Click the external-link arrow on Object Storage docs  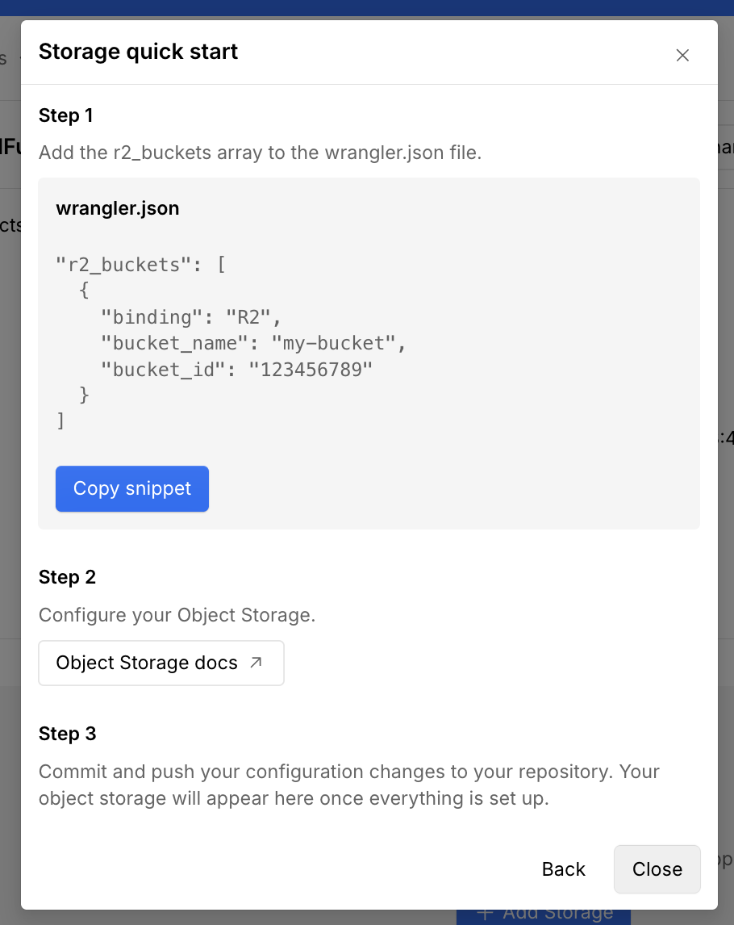click(256, 662)
